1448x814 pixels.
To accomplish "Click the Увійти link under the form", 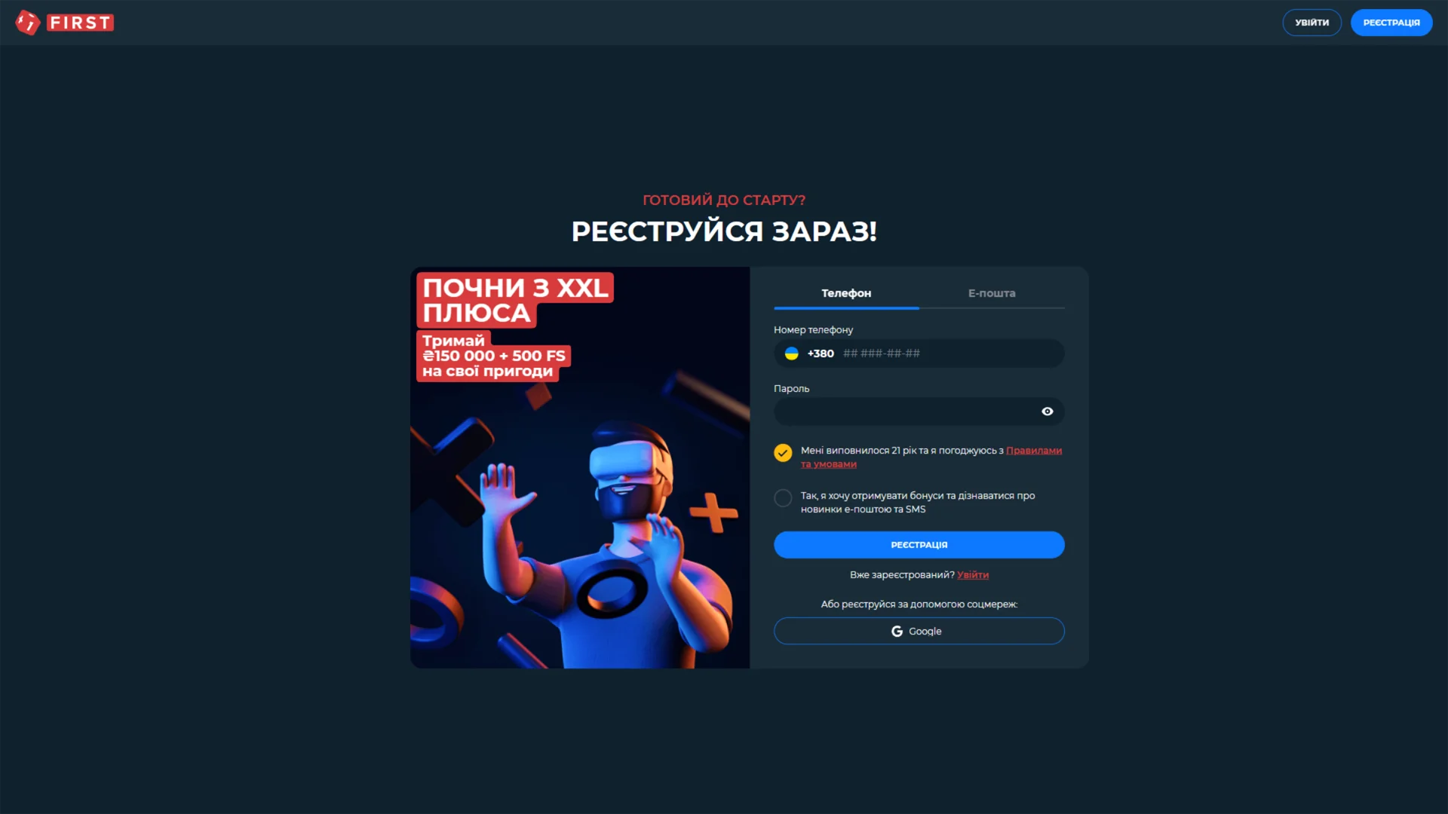I will coord(972,575).
